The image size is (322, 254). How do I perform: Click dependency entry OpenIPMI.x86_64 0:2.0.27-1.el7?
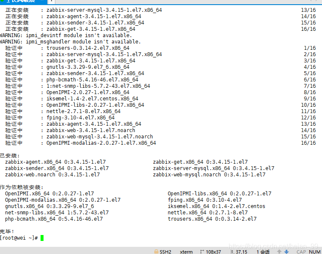(49, 194)
